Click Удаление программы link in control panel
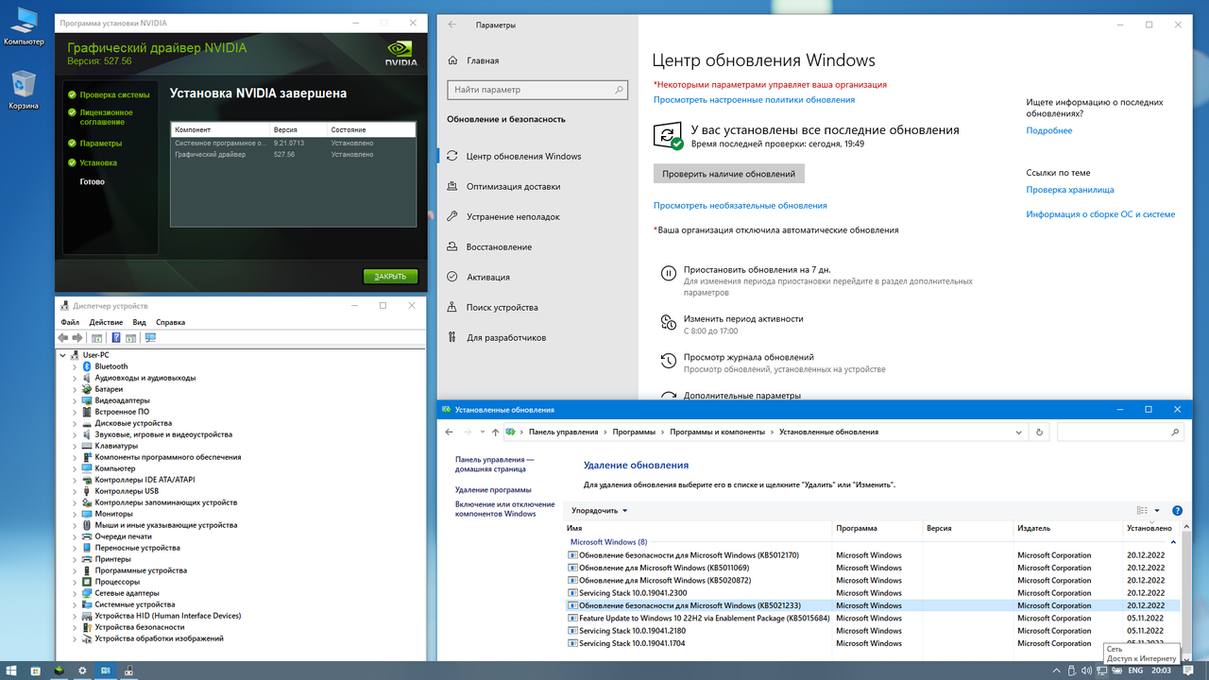This screenshot has height=680, width=1209. click(493, 490)
